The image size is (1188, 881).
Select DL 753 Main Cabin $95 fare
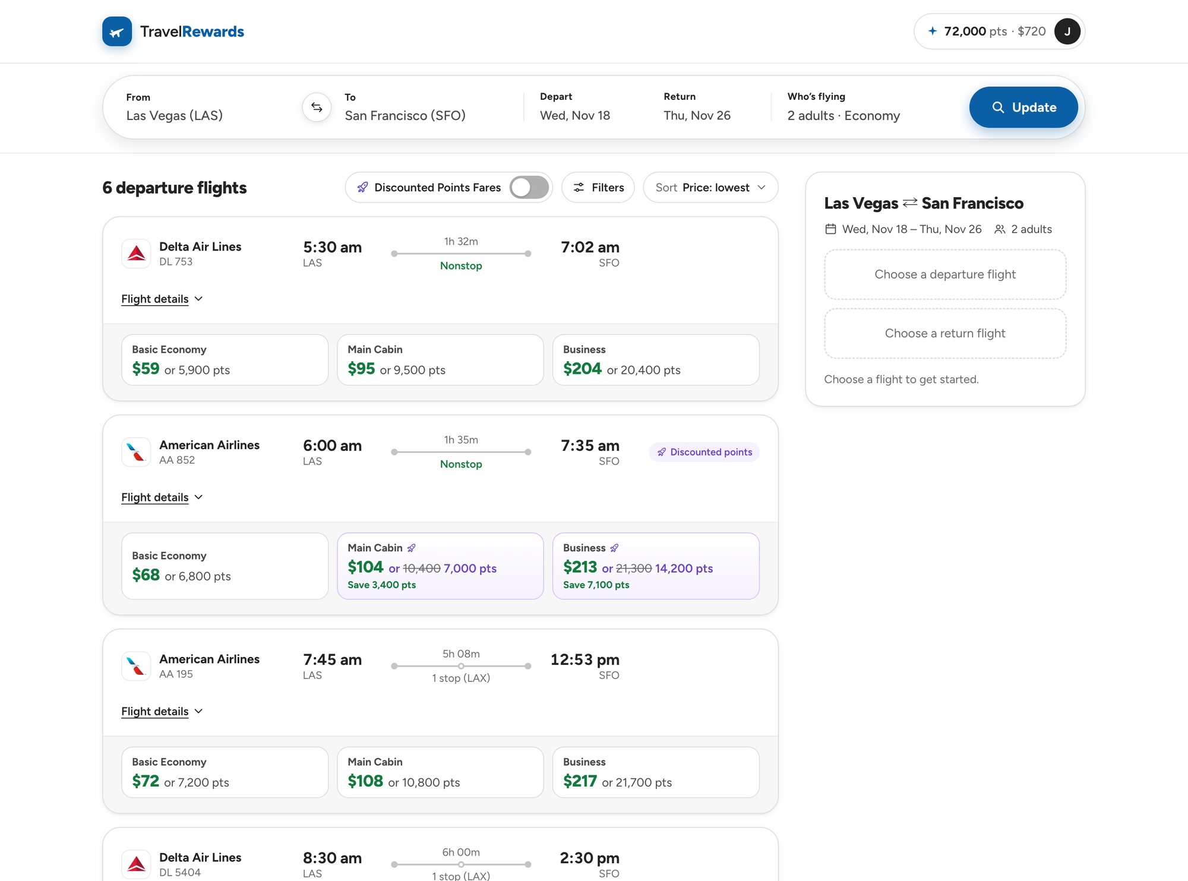click(x=440, y=360)
